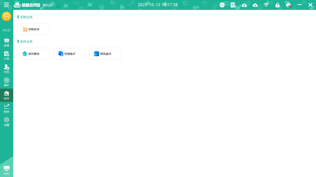Launch 快速盘点 quick stocktake
Image resolution: width=316 pixels, height=177 pixels.
click(69, 54)
